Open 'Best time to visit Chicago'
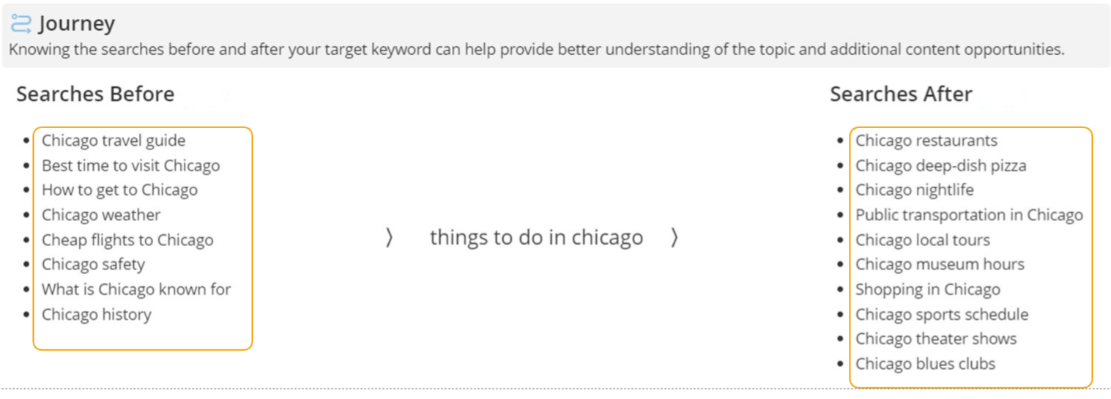 [x=130, y=165]
